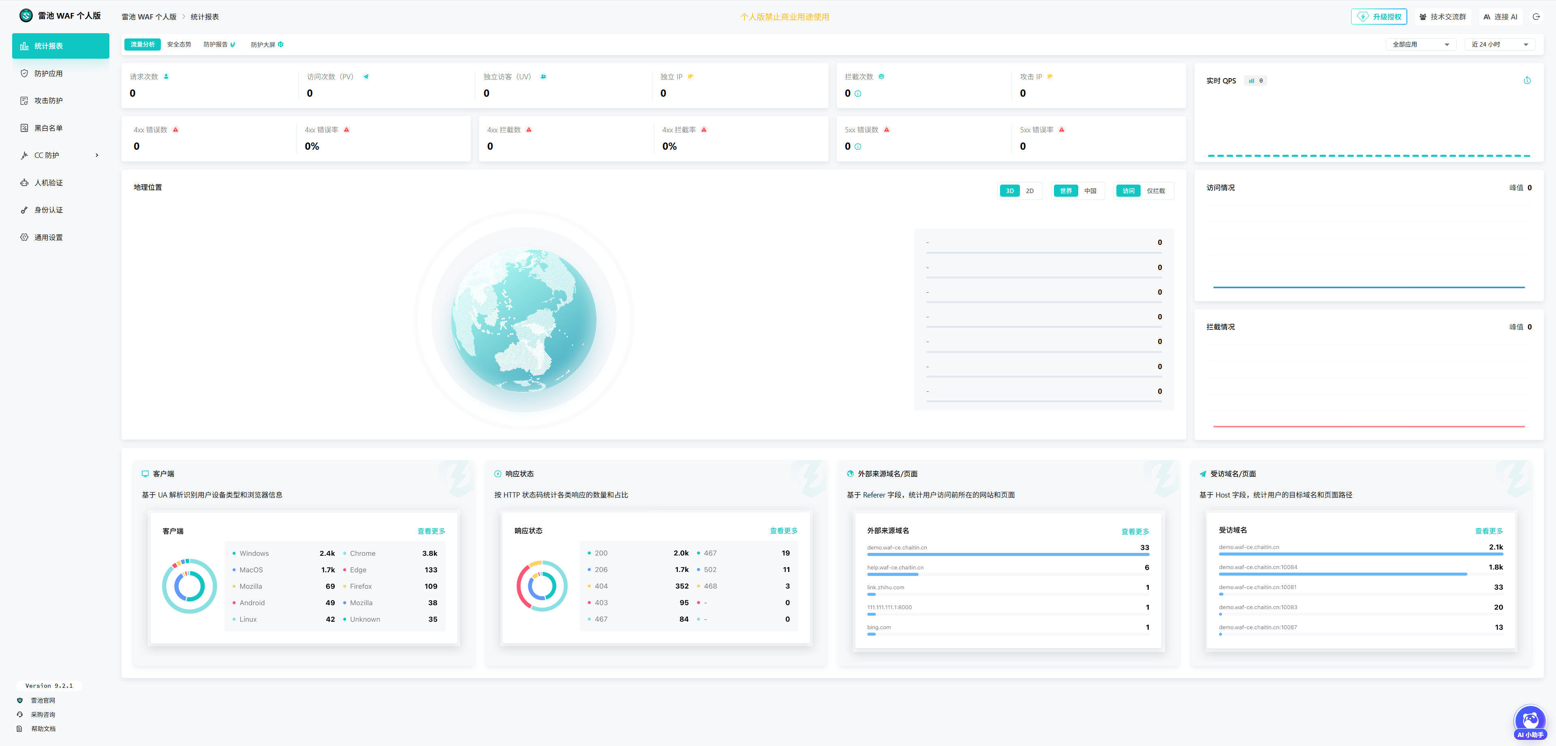Open the 黑白名单 sidebar icon
The image size is (1556, 746).
tap(24, 128)
